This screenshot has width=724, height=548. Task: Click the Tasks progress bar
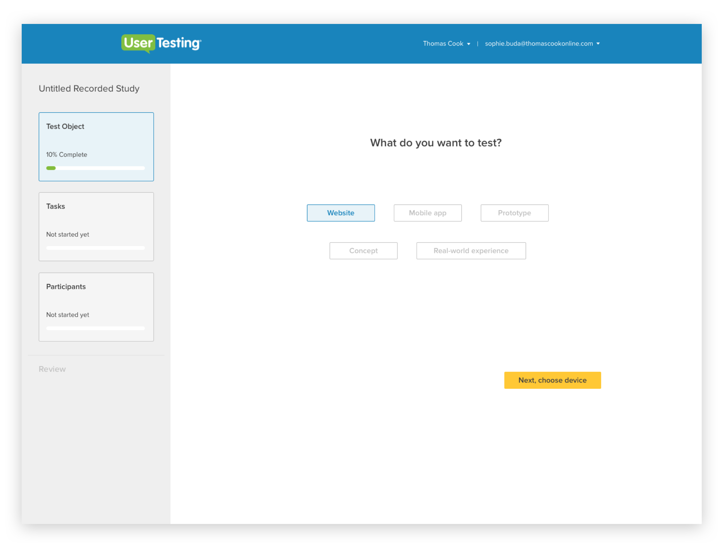coord(95,248)
